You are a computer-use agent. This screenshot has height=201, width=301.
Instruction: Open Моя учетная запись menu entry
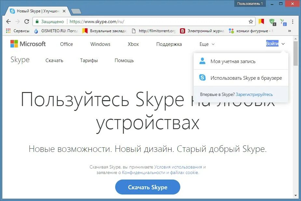(x=241, y=61)
